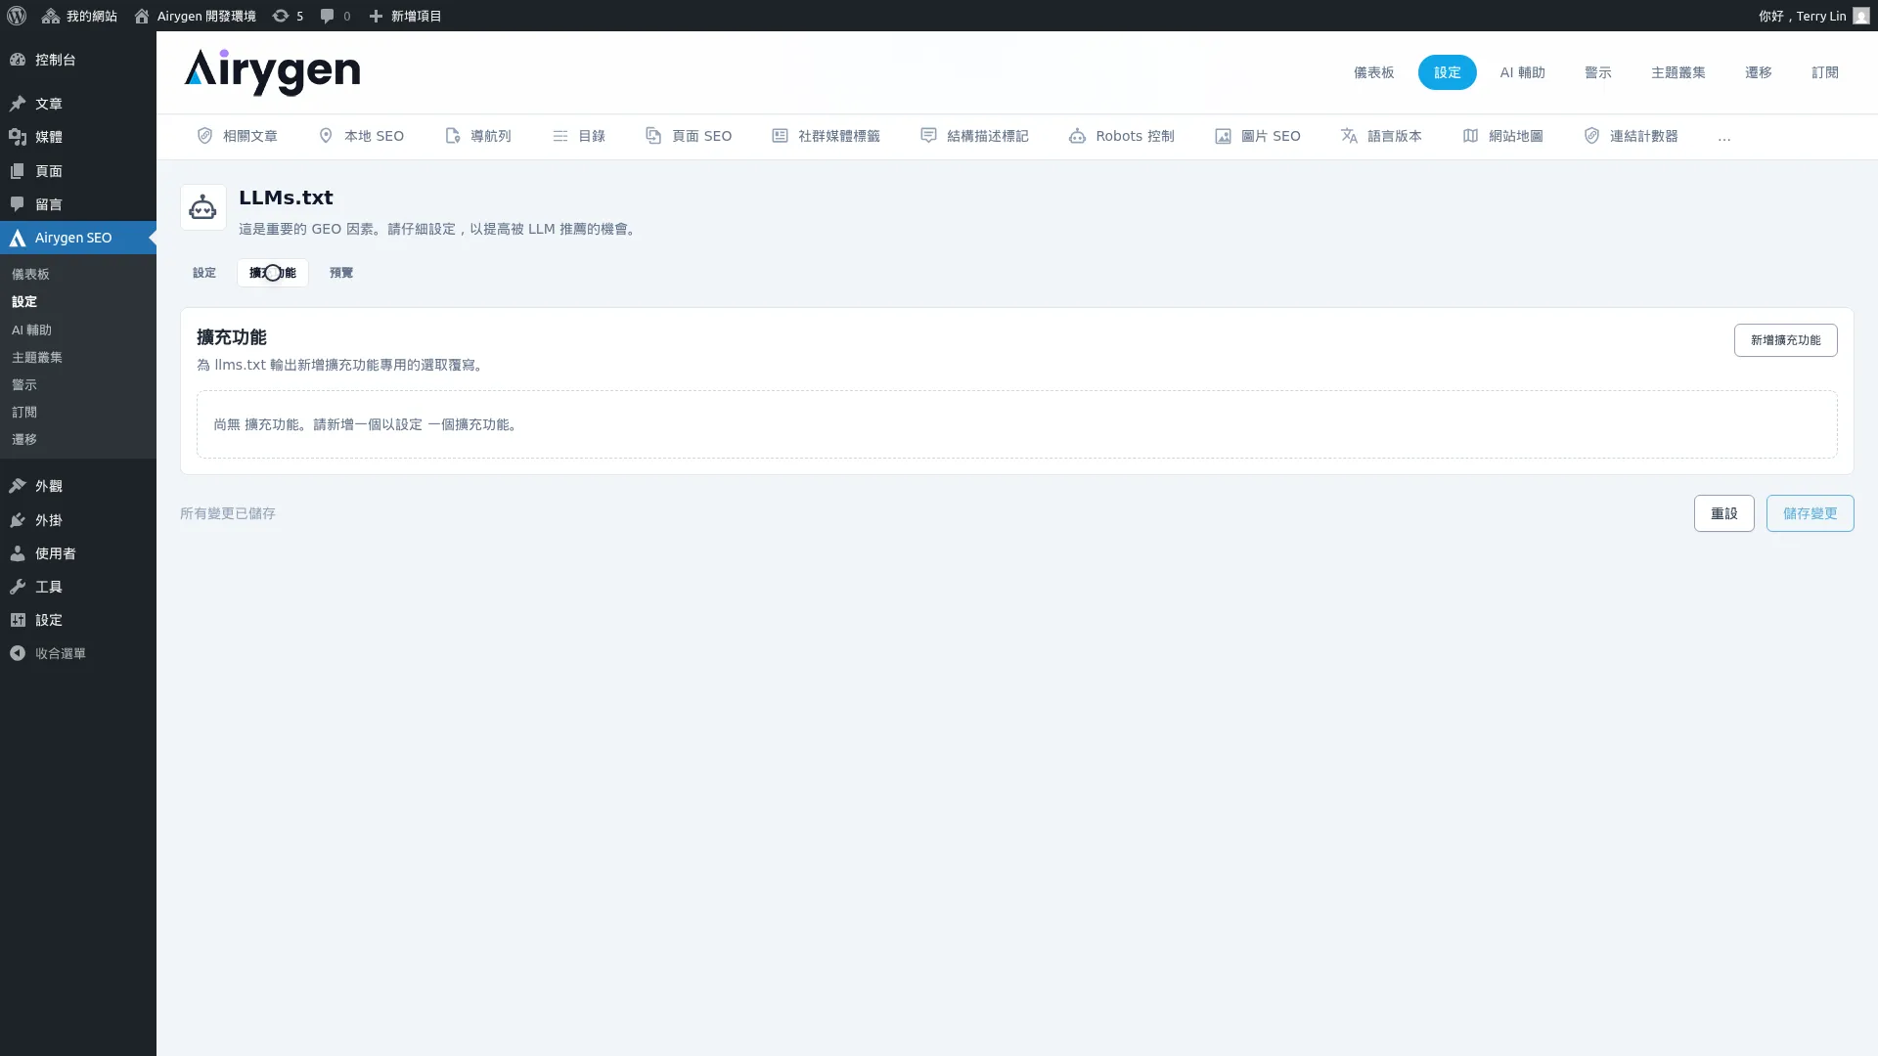
Task: Click the 新增擴充功能 button
Action: [1785, 340]
